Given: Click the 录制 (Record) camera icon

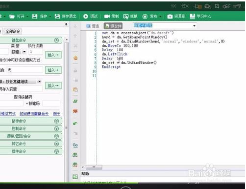Looking at the screenshot, I should 107,16.
